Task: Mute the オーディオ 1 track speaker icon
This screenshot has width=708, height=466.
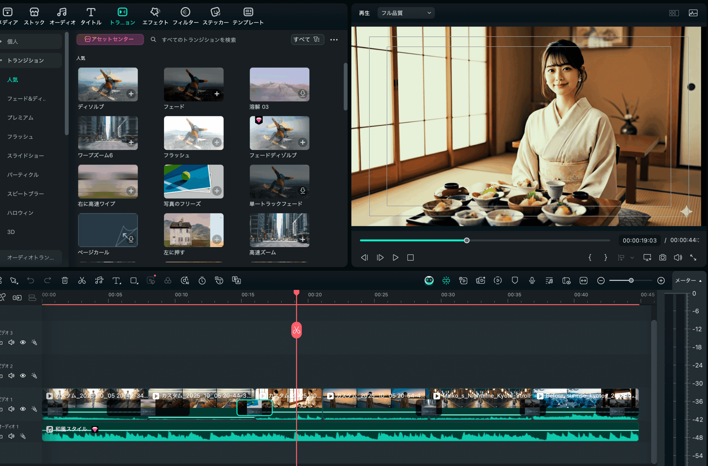Action: coord(12,436)
